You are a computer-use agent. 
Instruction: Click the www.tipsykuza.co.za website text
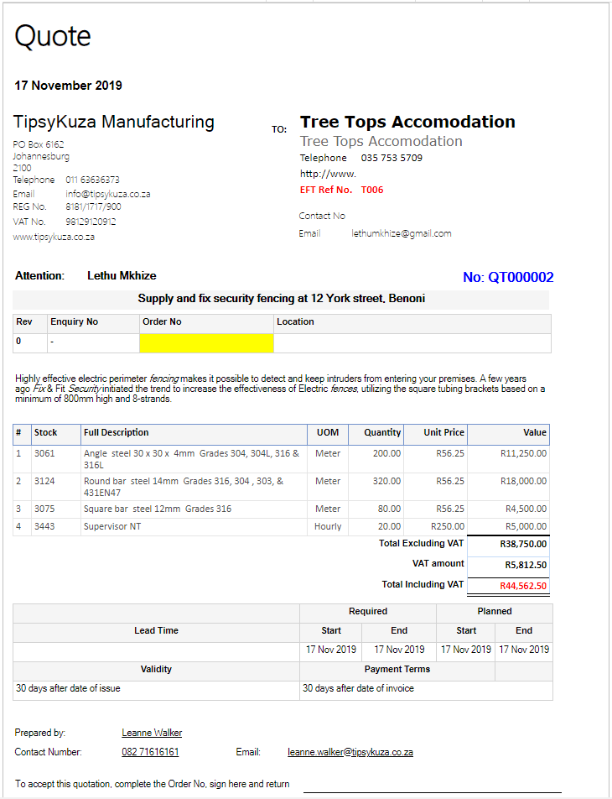click(54, 237)
